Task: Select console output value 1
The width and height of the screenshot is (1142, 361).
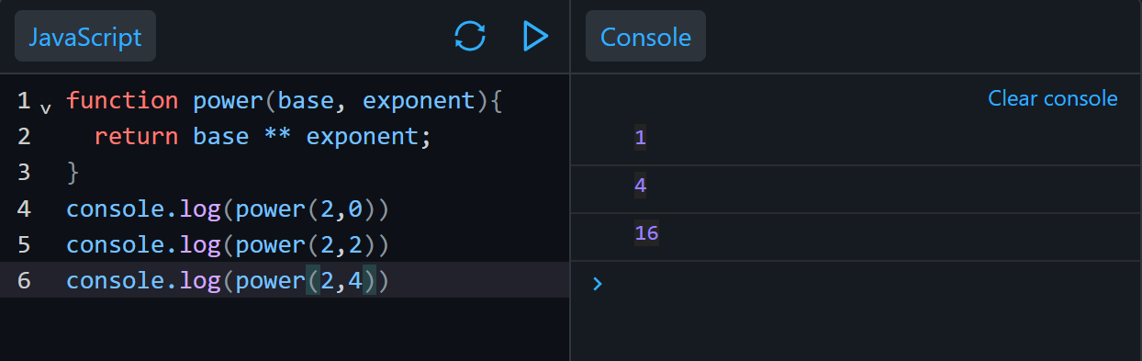Action: pyautogui.click(x=640, y=138)
